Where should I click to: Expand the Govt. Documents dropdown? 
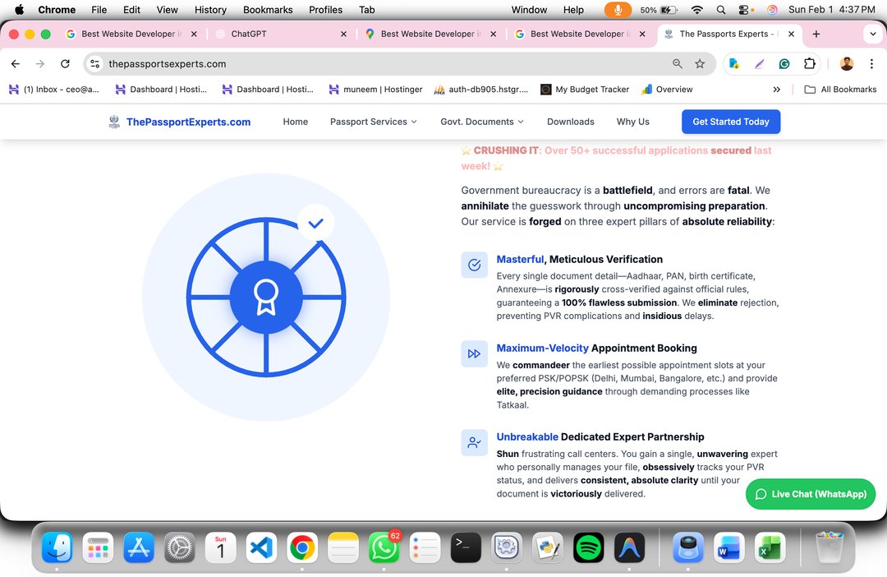click(x=481, y=122)
